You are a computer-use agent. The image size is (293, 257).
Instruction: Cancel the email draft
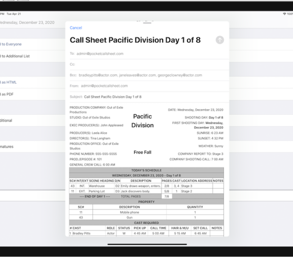(76, 28)
